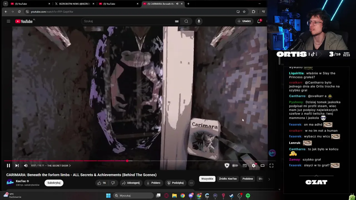
Task: Subscribe with the Subskrybuj button
Action: [x=54, y=183]
